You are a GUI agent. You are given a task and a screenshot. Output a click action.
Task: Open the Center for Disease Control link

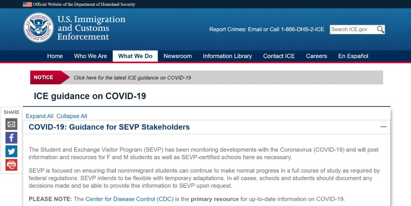129,199
